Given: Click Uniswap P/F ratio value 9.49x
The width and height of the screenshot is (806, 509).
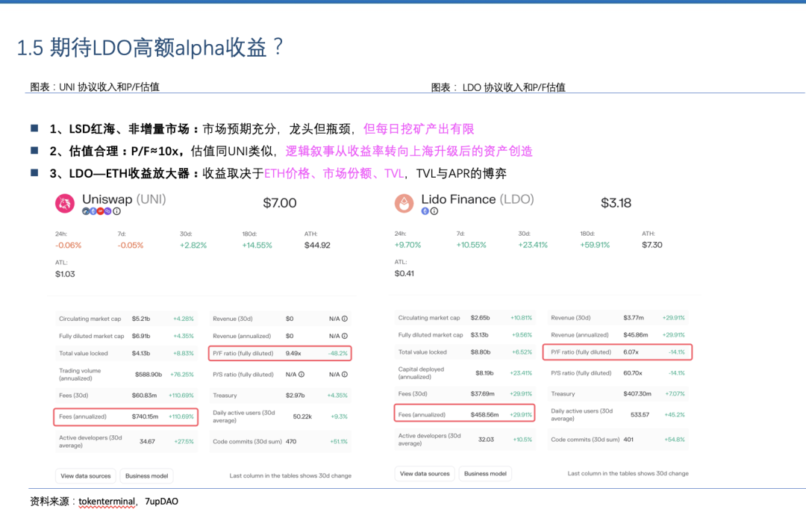Looking at the screenshot, I should point(293,353).
